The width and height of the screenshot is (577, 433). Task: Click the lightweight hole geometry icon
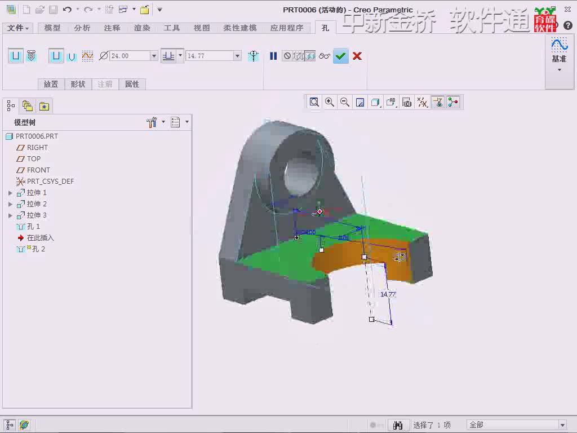(x=253, y=56)
